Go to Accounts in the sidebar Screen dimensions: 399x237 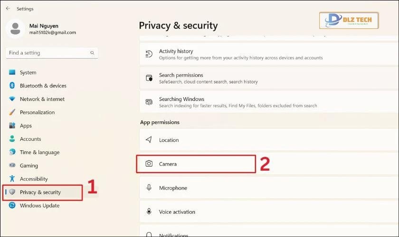click(30, 139)
